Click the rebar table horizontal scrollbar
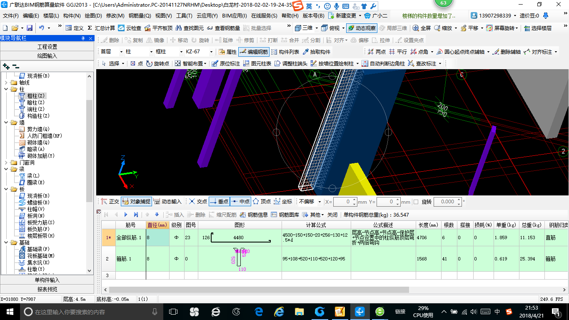Screen dimensions: 569x320 (260, 290)
